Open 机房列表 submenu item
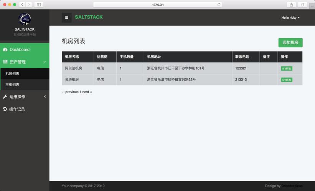Viewport: 315px width, 191px height. (x=25, y=74)
